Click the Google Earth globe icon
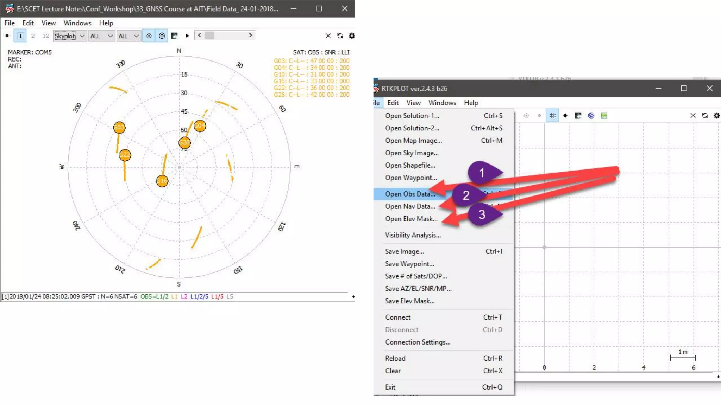 coord(591,116)
